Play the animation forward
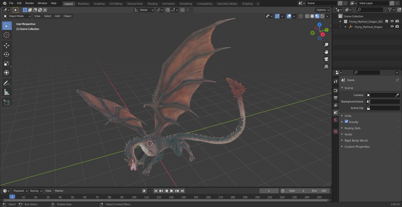 point(172,191)
